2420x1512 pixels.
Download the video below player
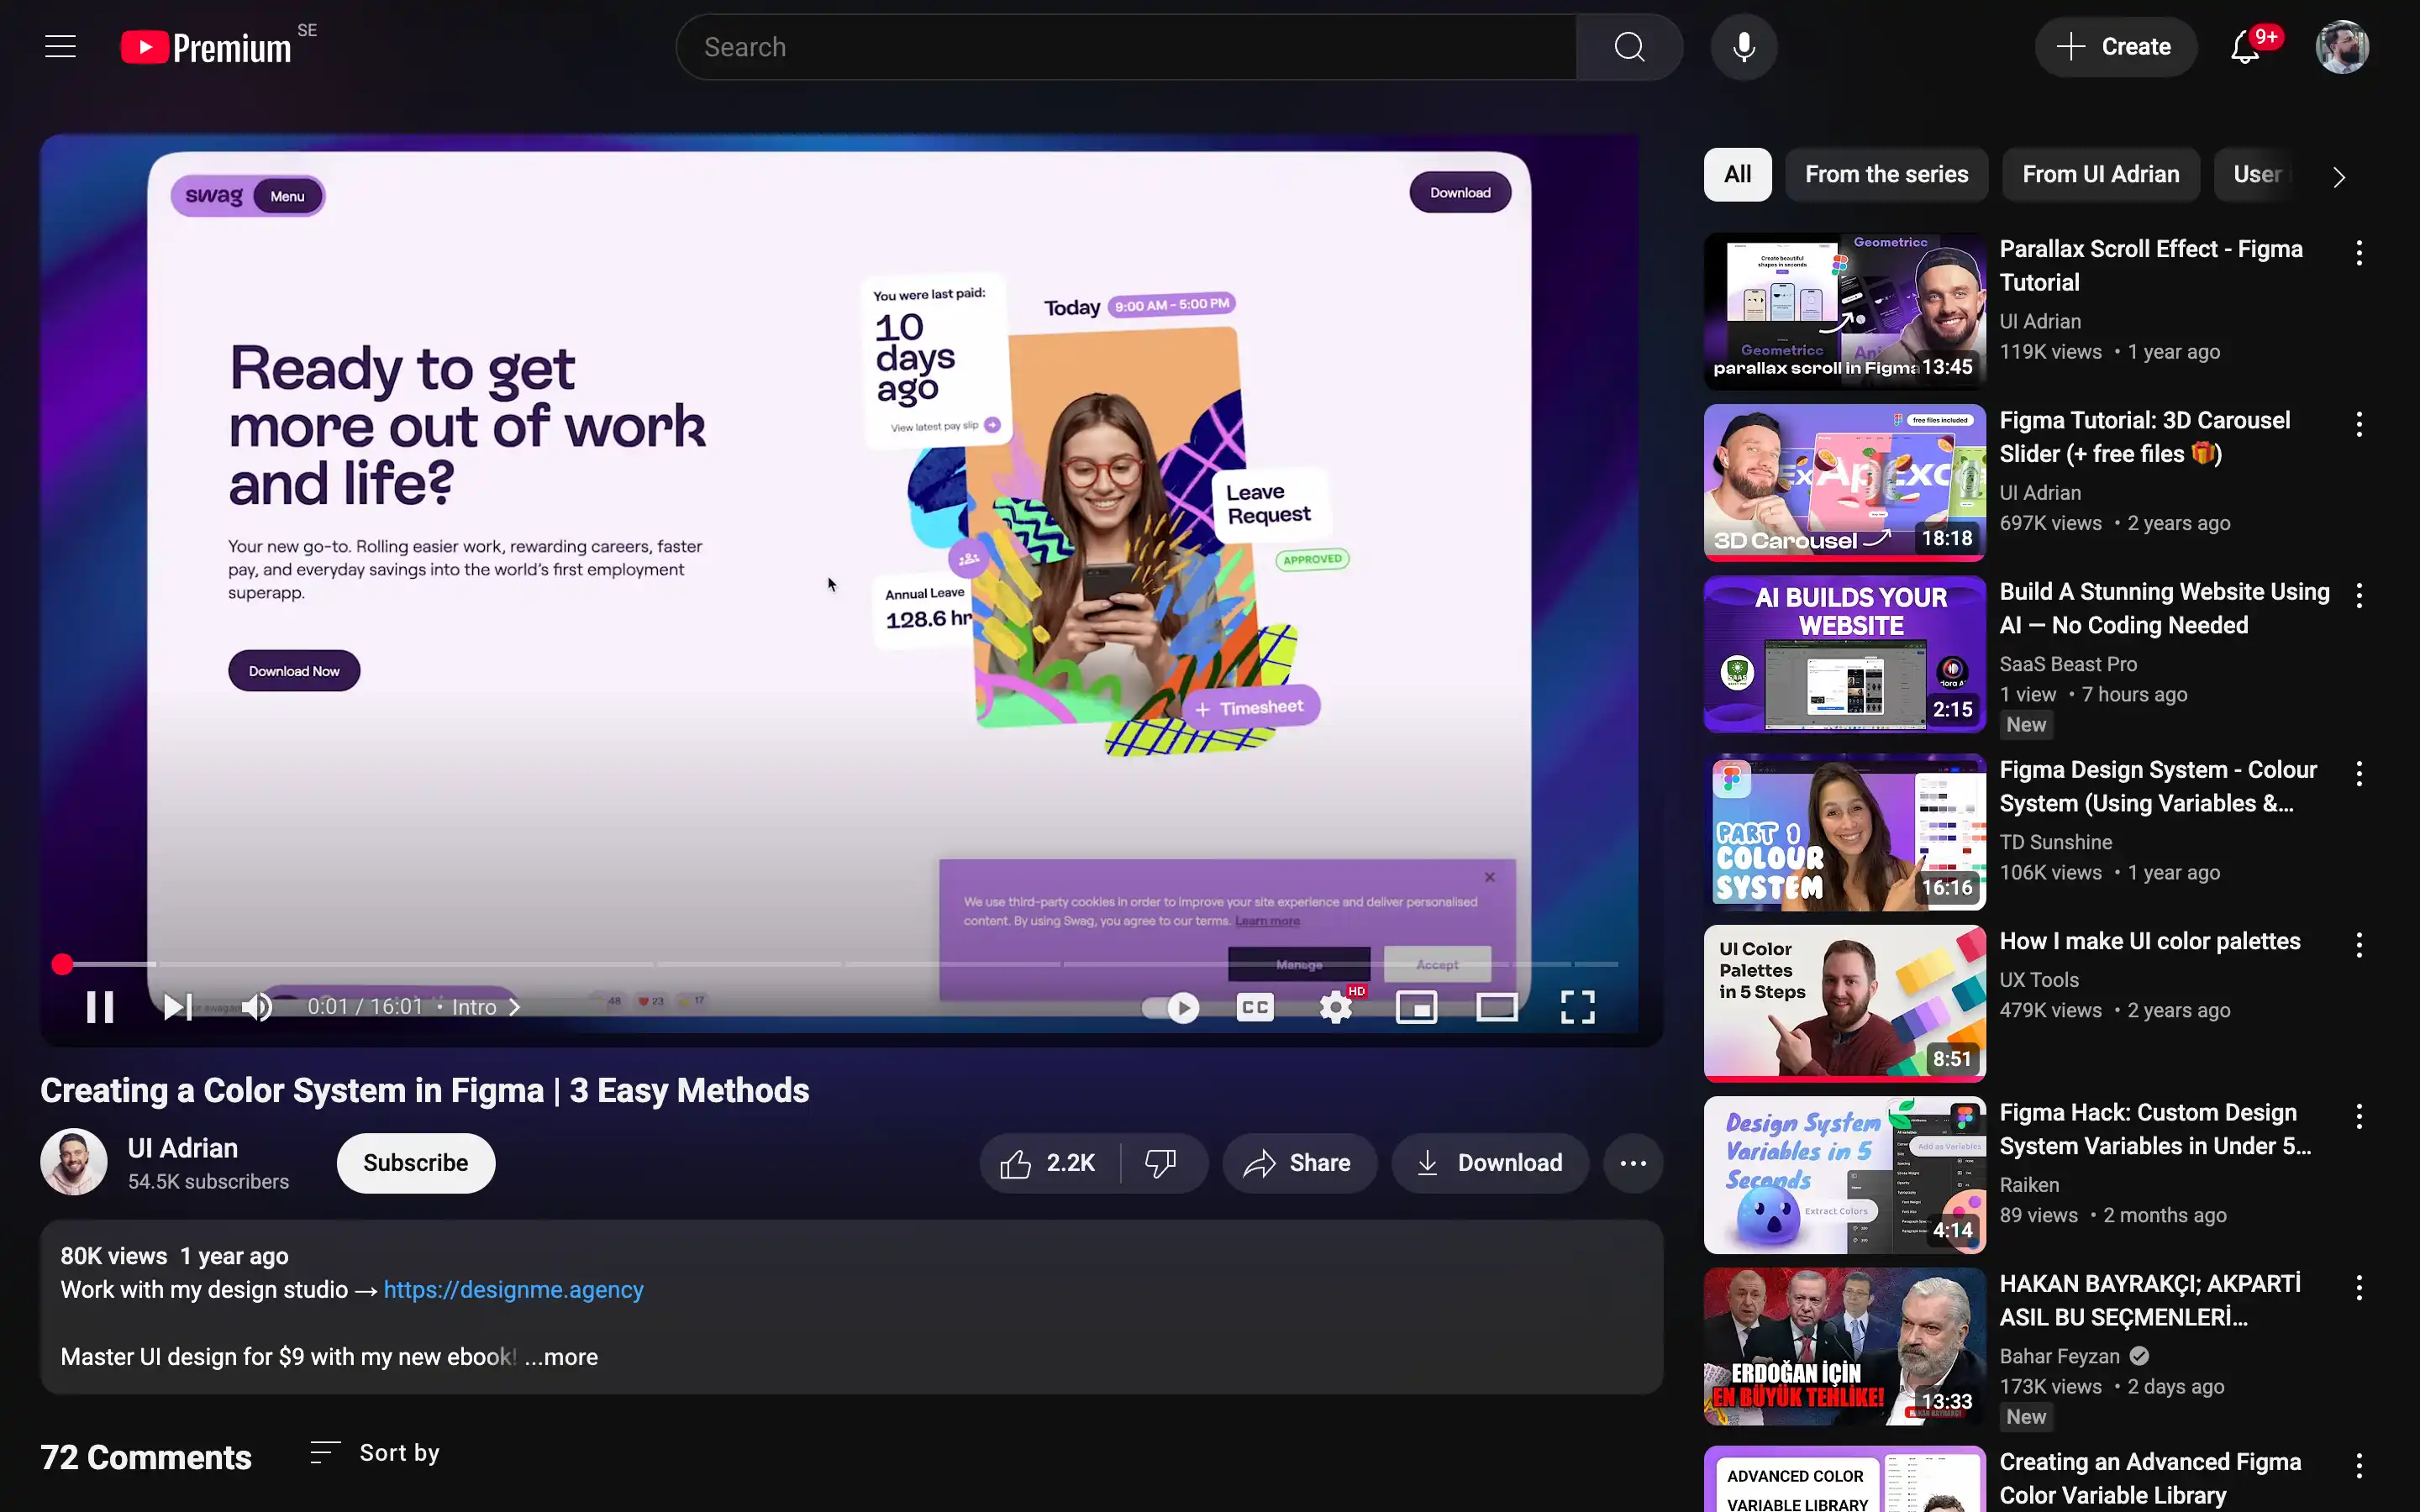(1490, 1163)
